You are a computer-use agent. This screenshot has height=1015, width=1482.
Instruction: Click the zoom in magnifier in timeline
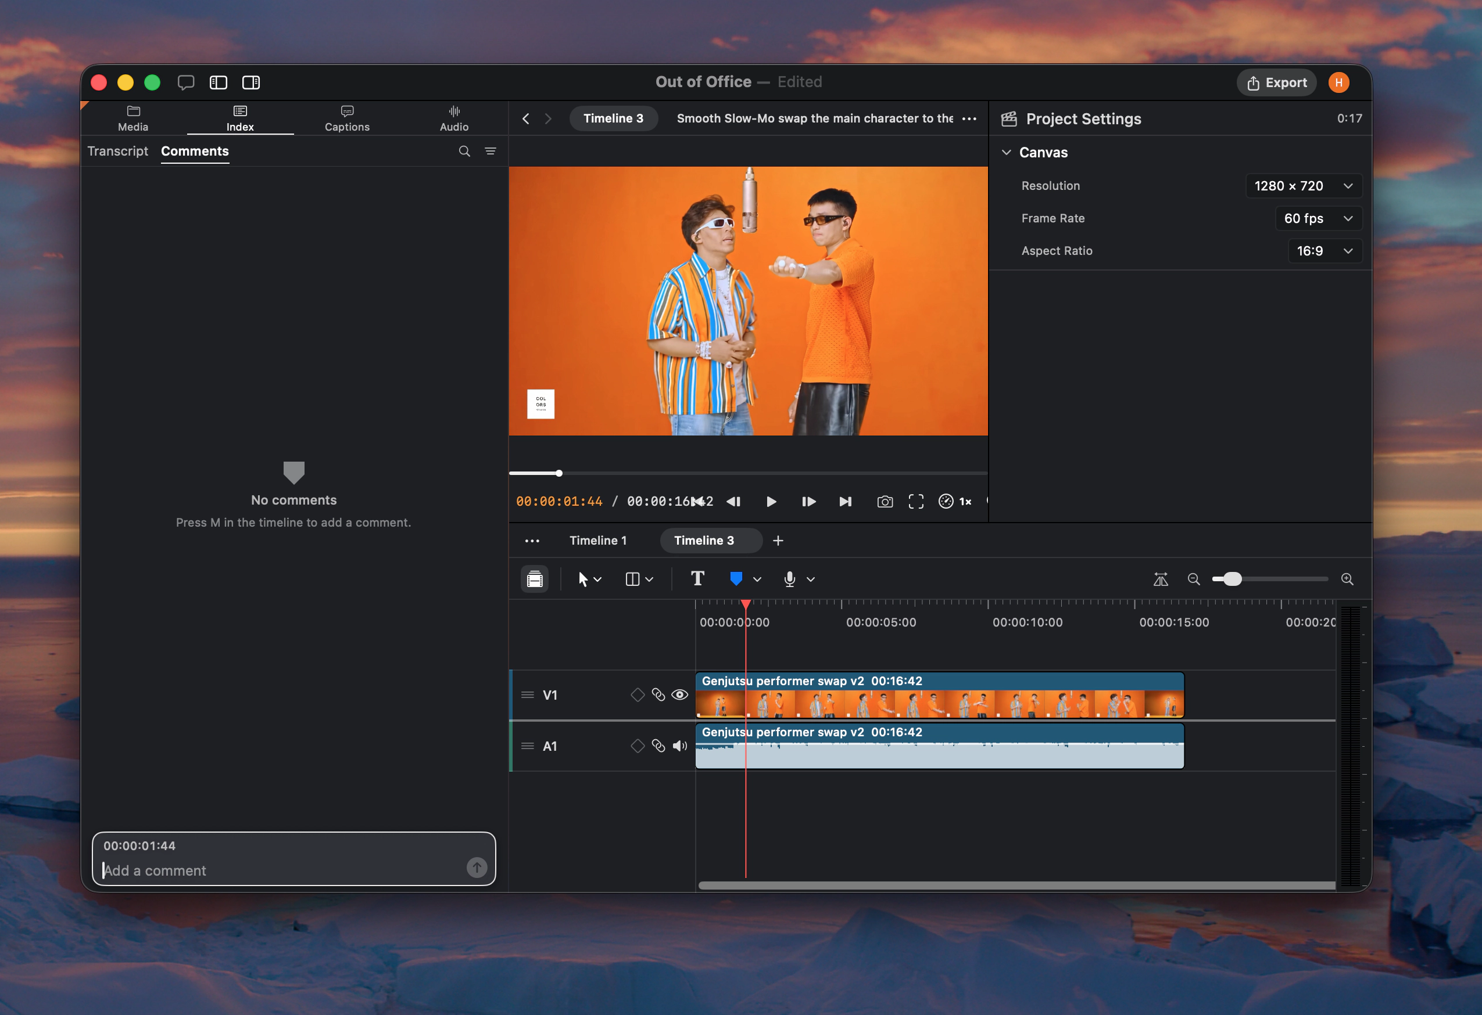coord(1347,578)
